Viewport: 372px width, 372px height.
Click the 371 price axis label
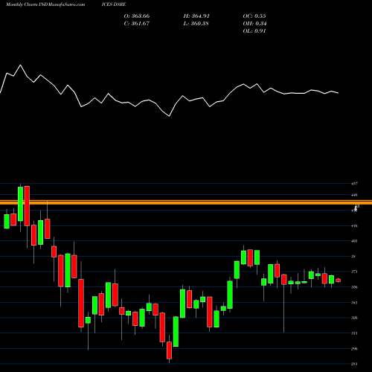pos(355,272)
